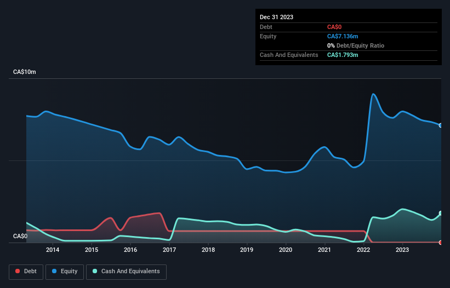Screen dimensions: 450x288
Task: Click the Equity row label in tooltip
Action: pyautogui.click(x=268, y=36)
